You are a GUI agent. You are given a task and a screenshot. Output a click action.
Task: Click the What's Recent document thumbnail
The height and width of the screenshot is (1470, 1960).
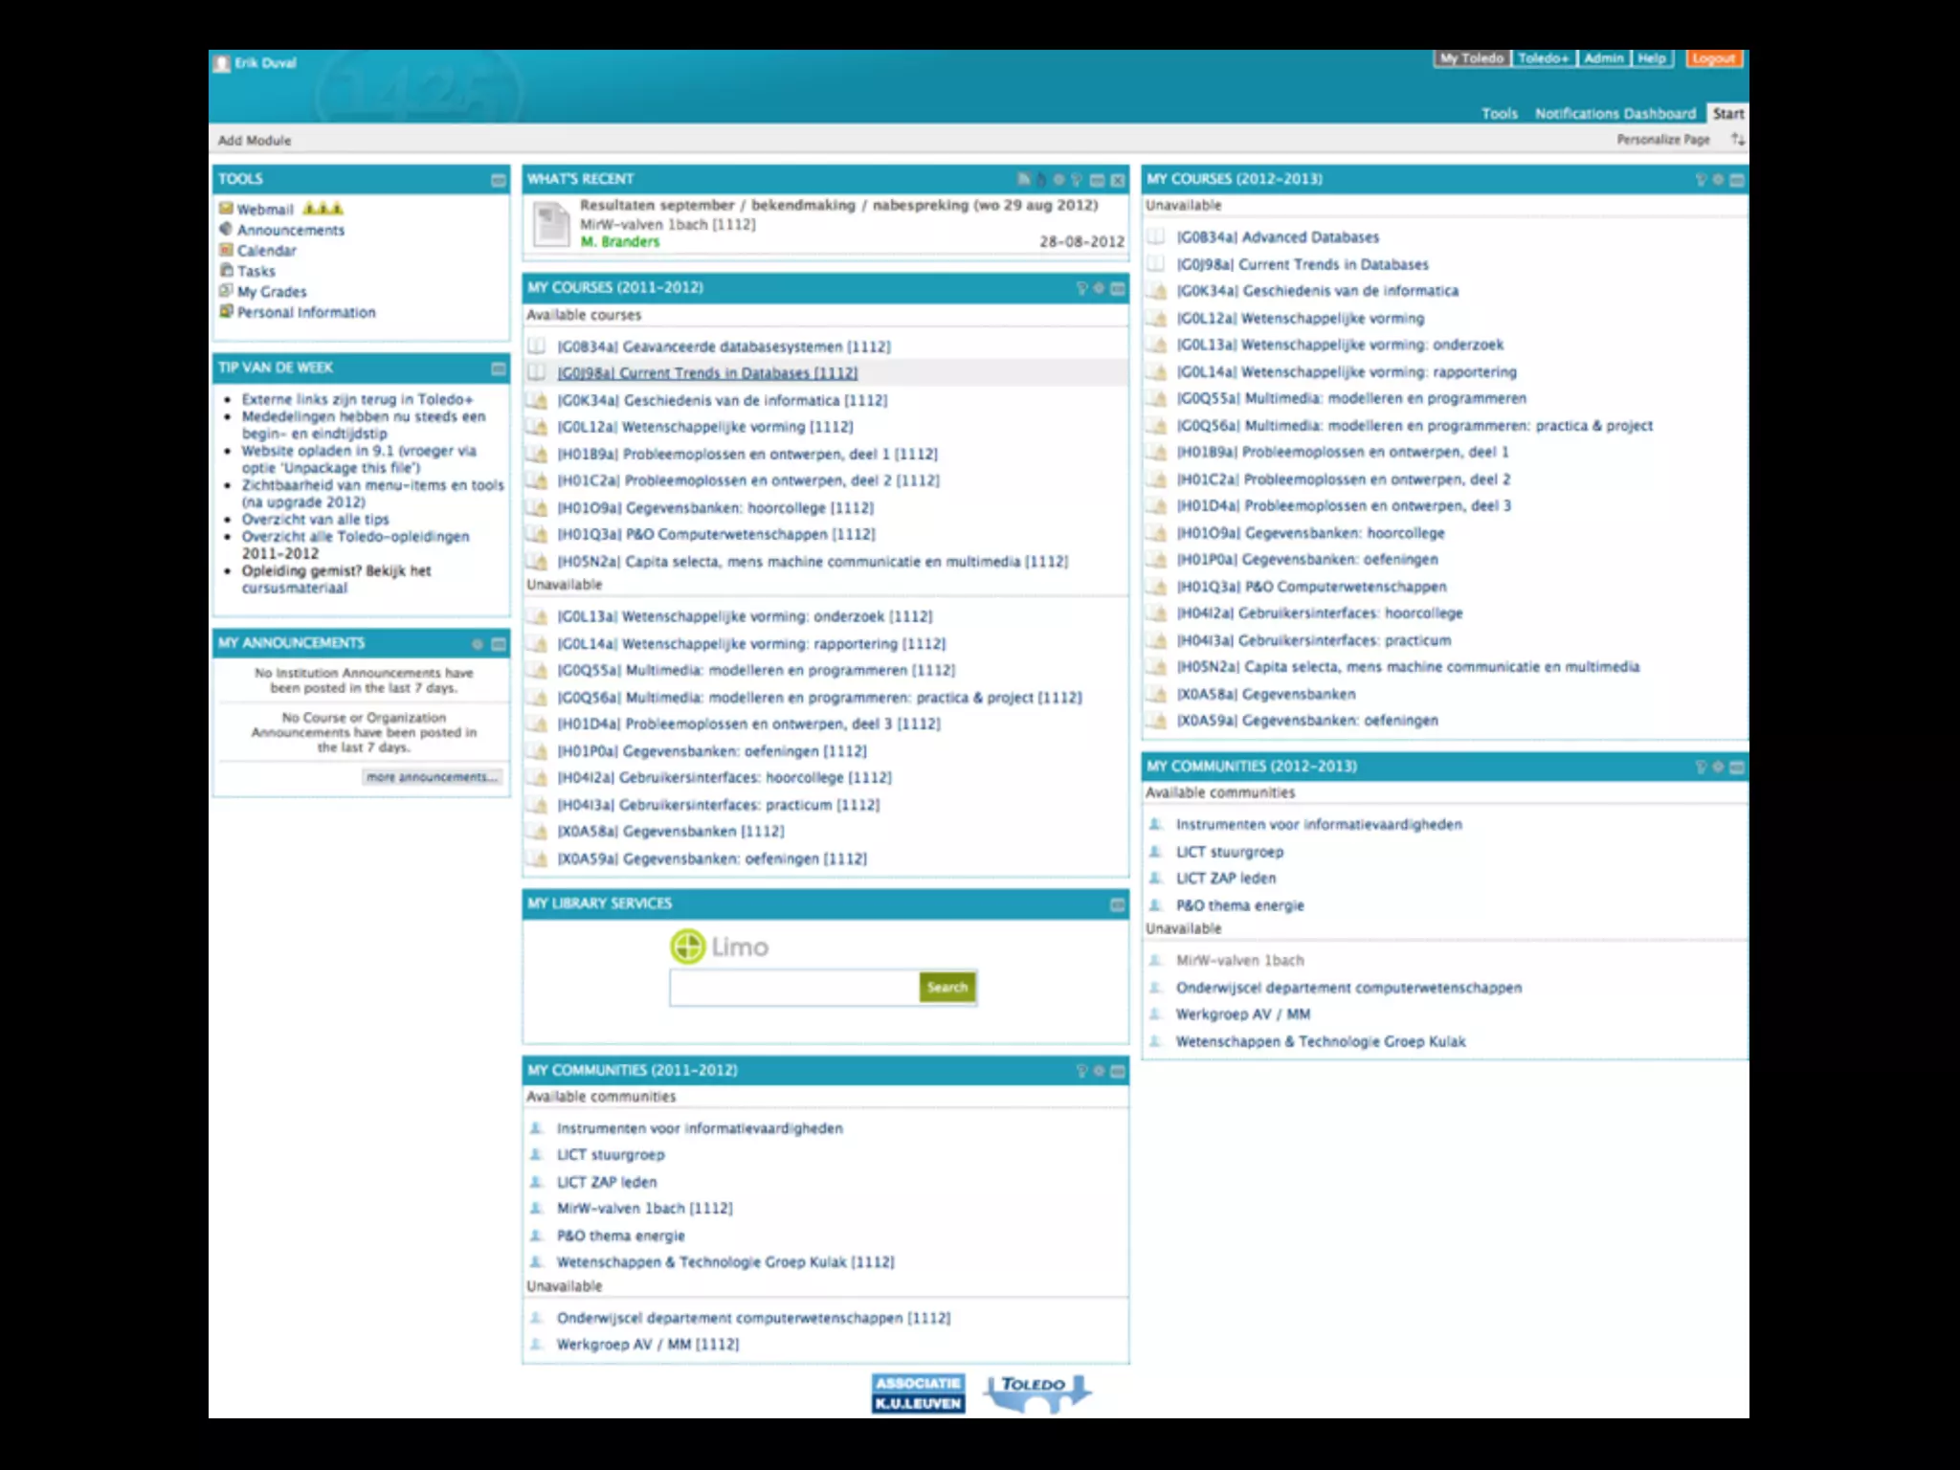pos(551,225)
